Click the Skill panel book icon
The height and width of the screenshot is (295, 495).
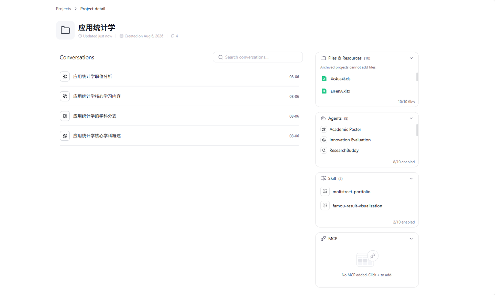pyautogui.click(x=323, y=178)
